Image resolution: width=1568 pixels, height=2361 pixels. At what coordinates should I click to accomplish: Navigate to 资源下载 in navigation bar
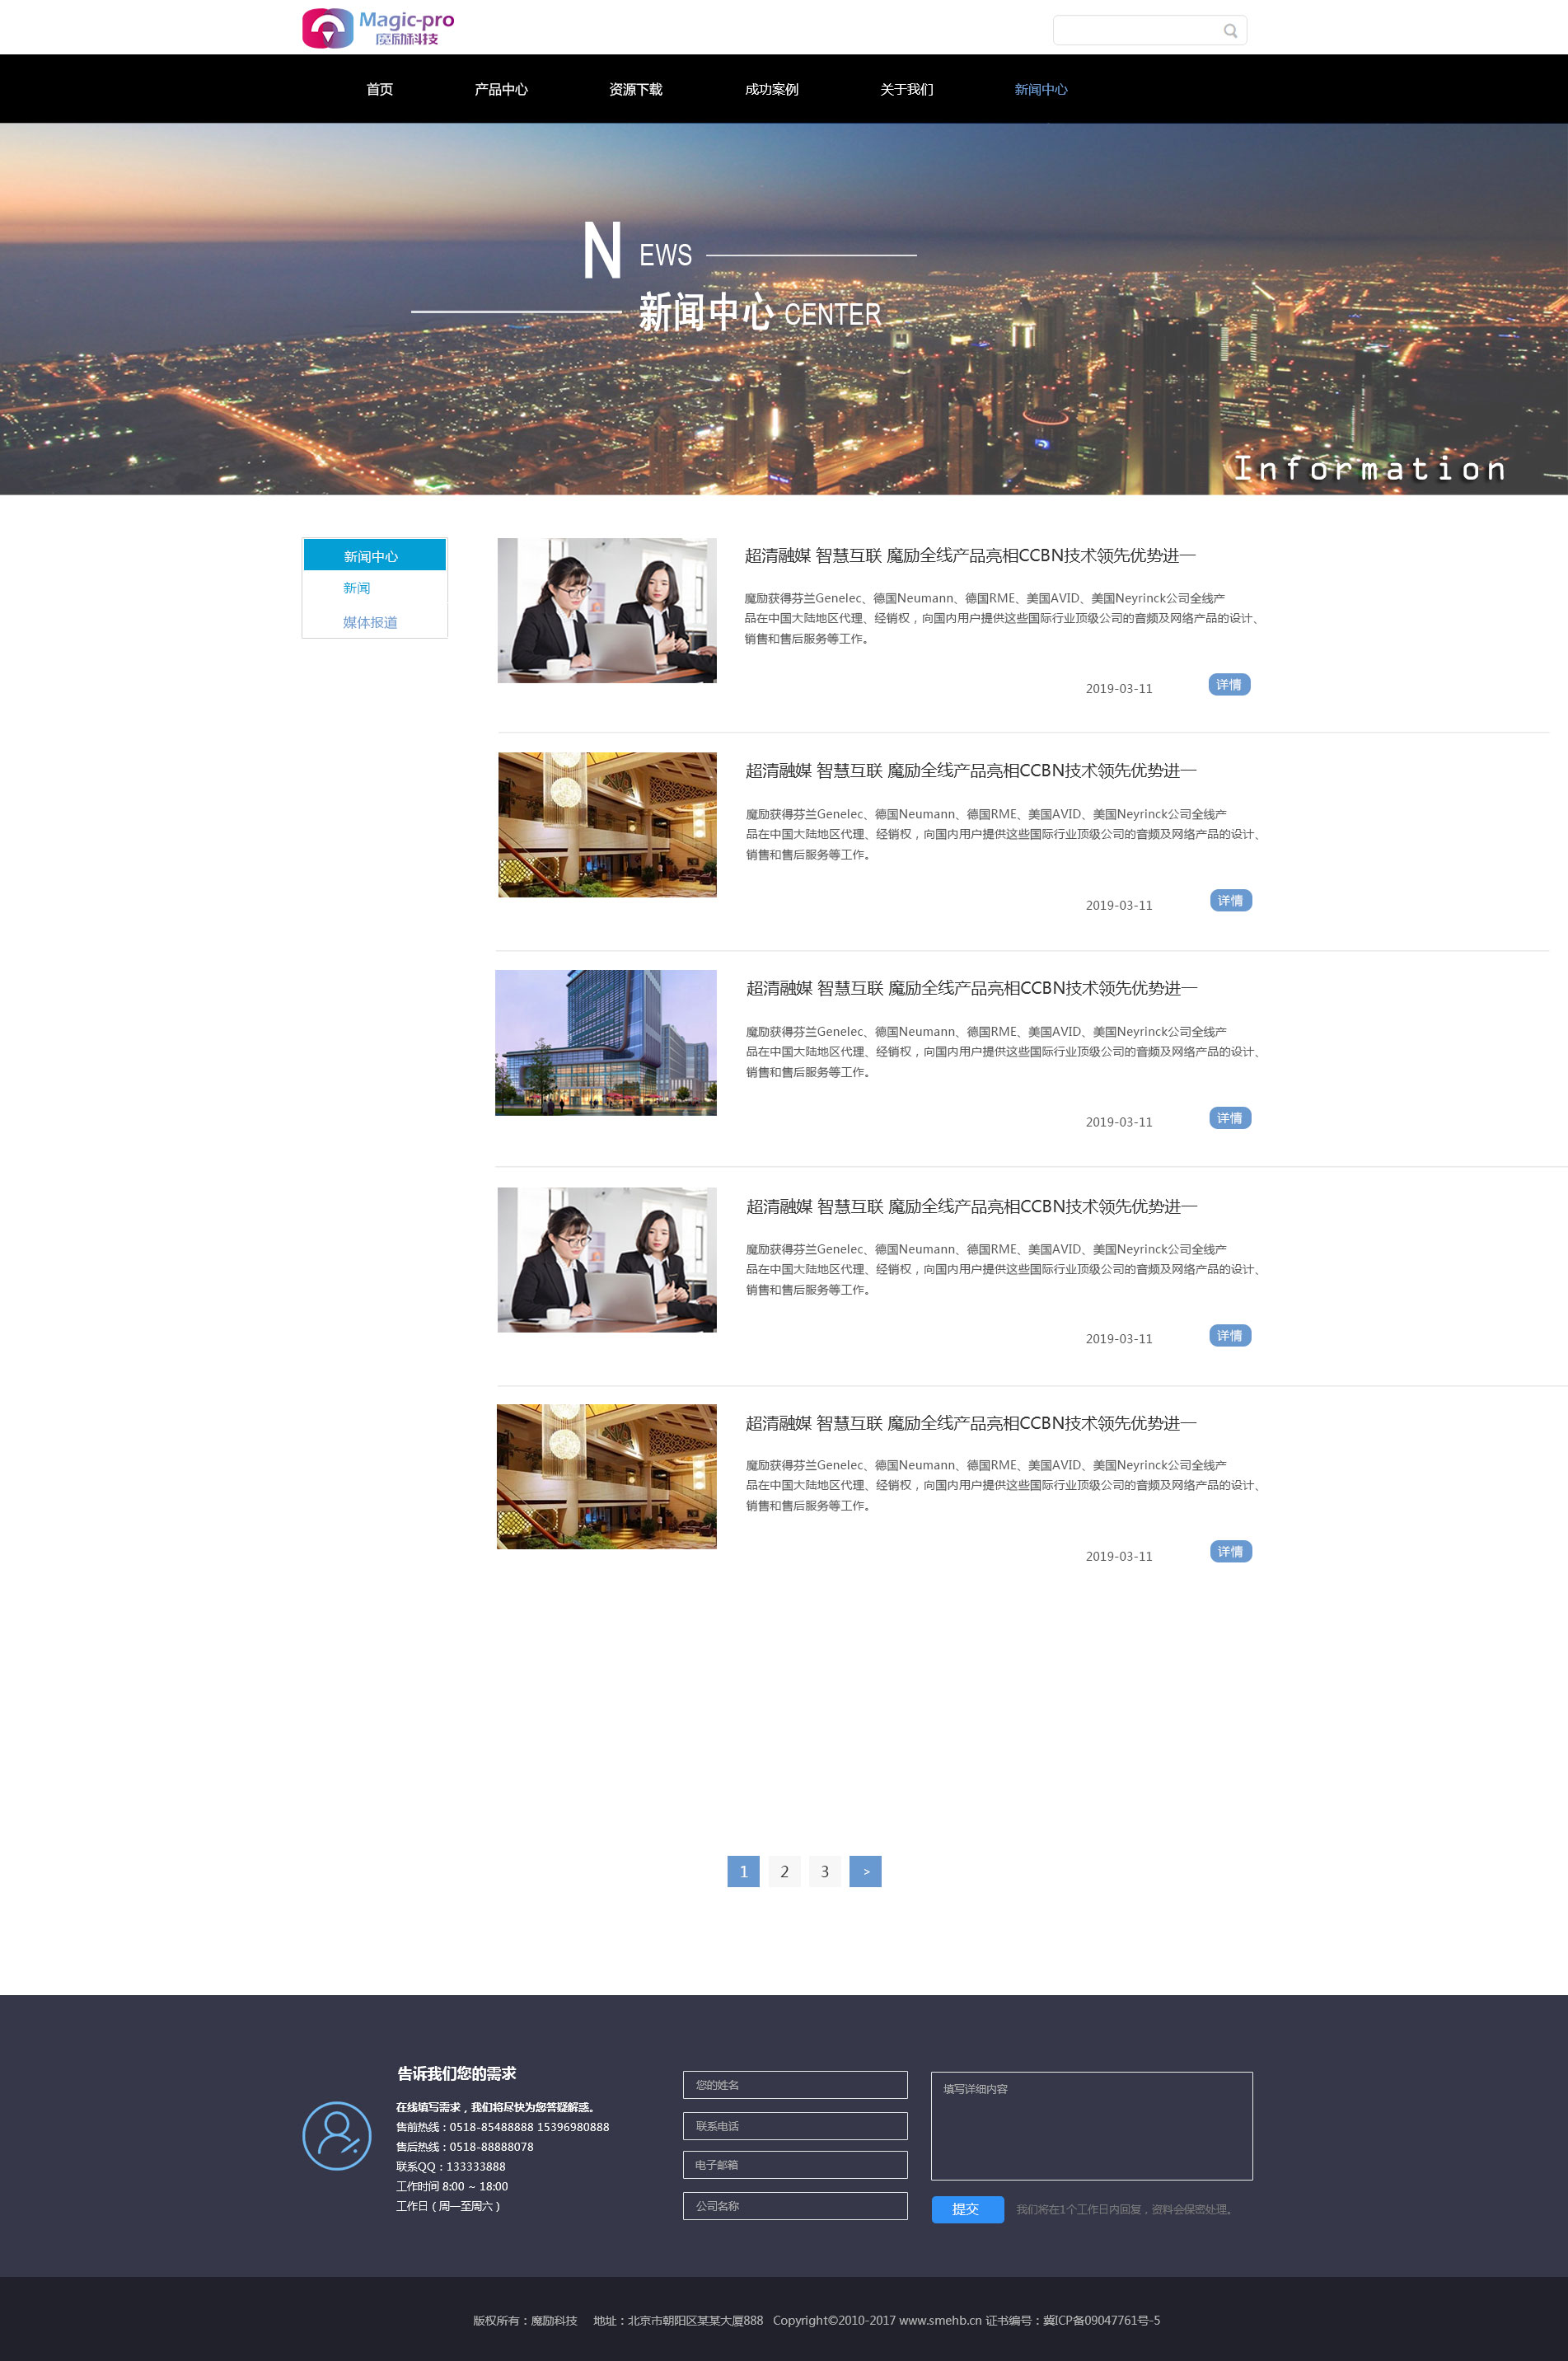[x=635, y=89]
